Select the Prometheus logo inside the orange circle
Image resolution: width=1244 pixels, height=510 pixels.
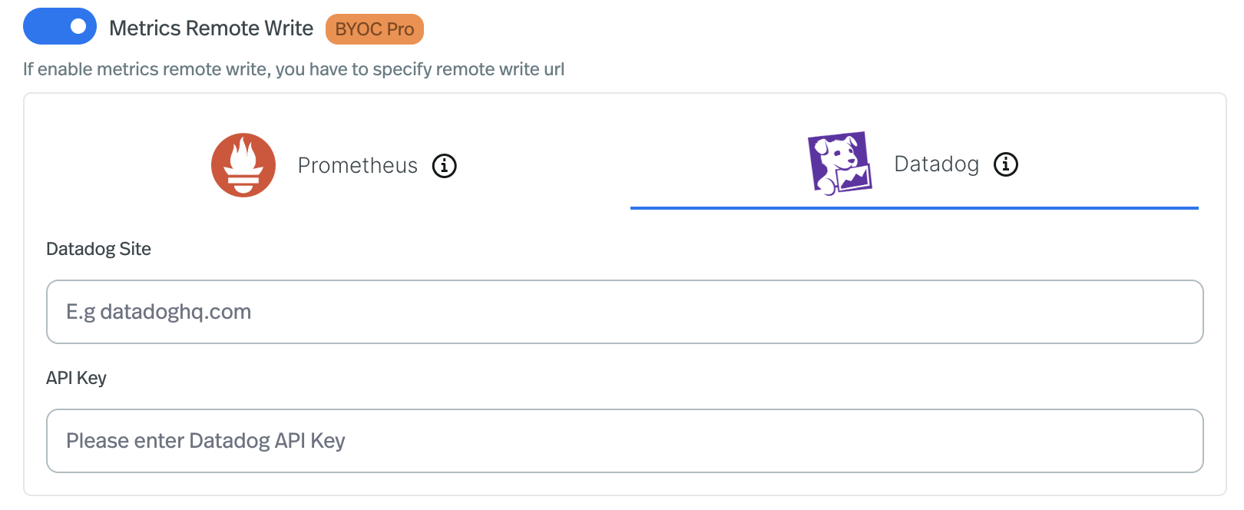(243, 164)
